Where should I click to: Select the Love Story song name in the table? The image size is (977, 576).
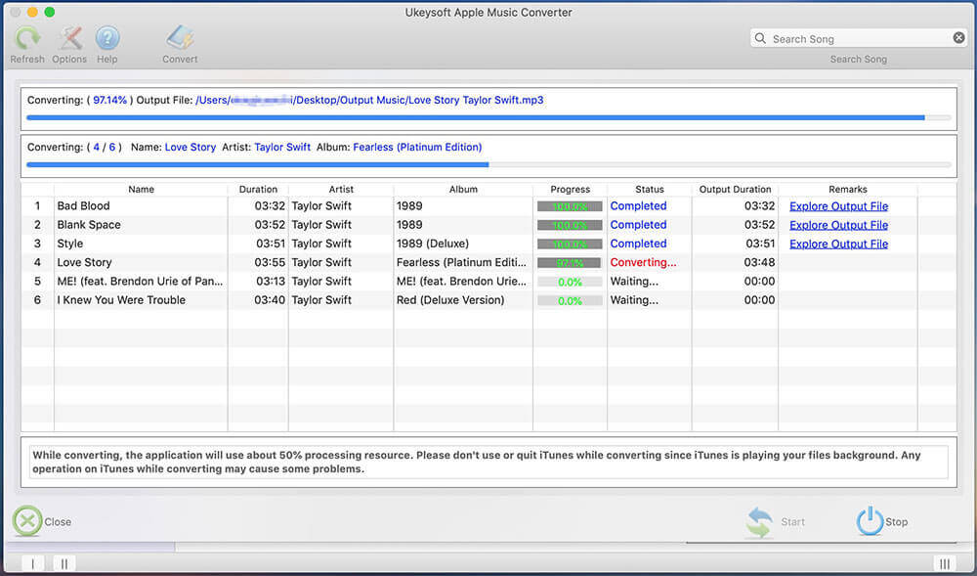point(84,262)
